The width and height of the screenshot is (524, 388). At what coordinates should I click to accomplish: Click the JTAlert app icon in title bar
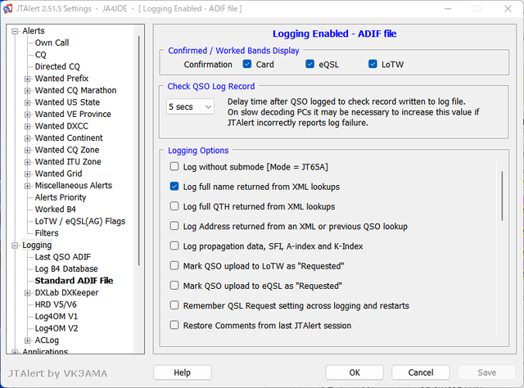7,9
